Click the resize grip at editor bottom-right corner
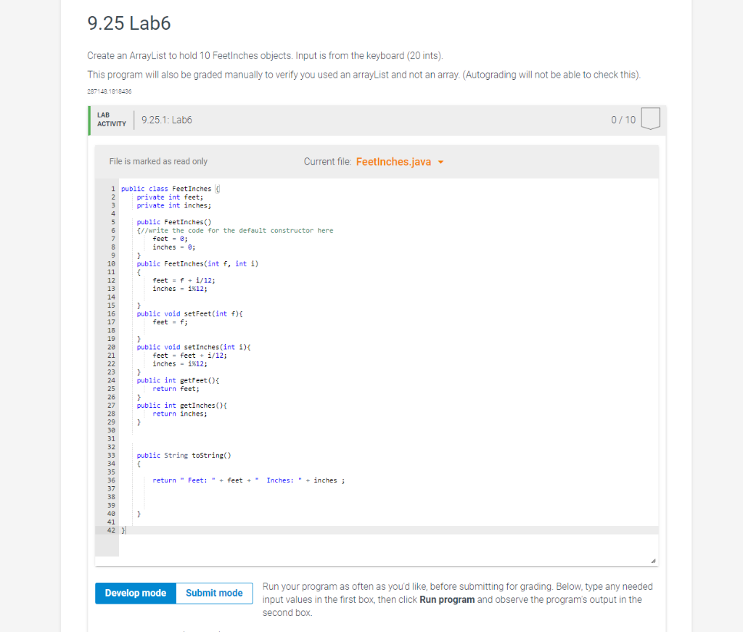 tap(652, 559)
